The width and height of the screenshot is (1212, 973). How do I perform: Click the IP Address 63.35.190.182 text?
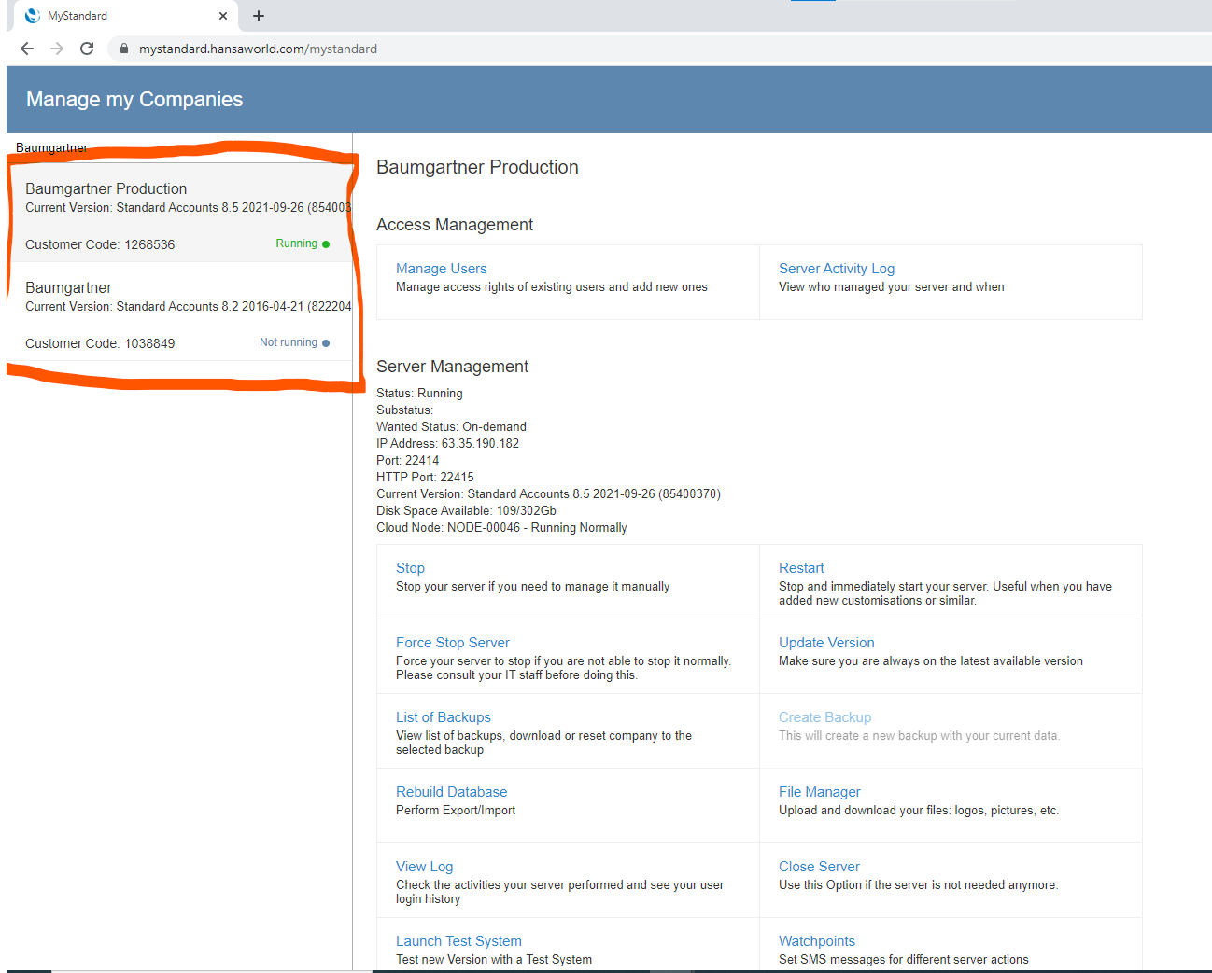[447, 444]
